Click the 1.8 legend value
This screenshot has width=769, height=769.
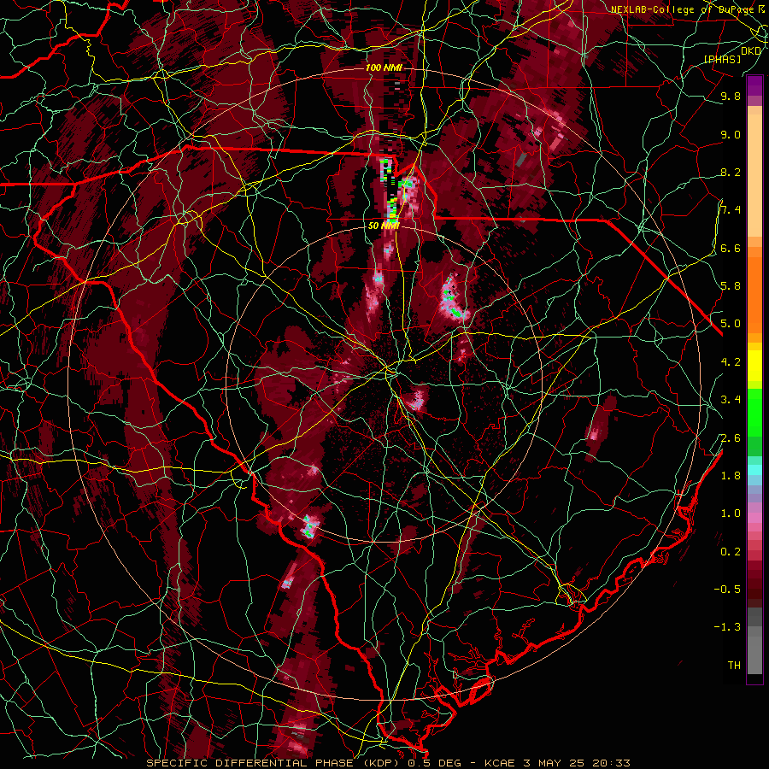731,475
